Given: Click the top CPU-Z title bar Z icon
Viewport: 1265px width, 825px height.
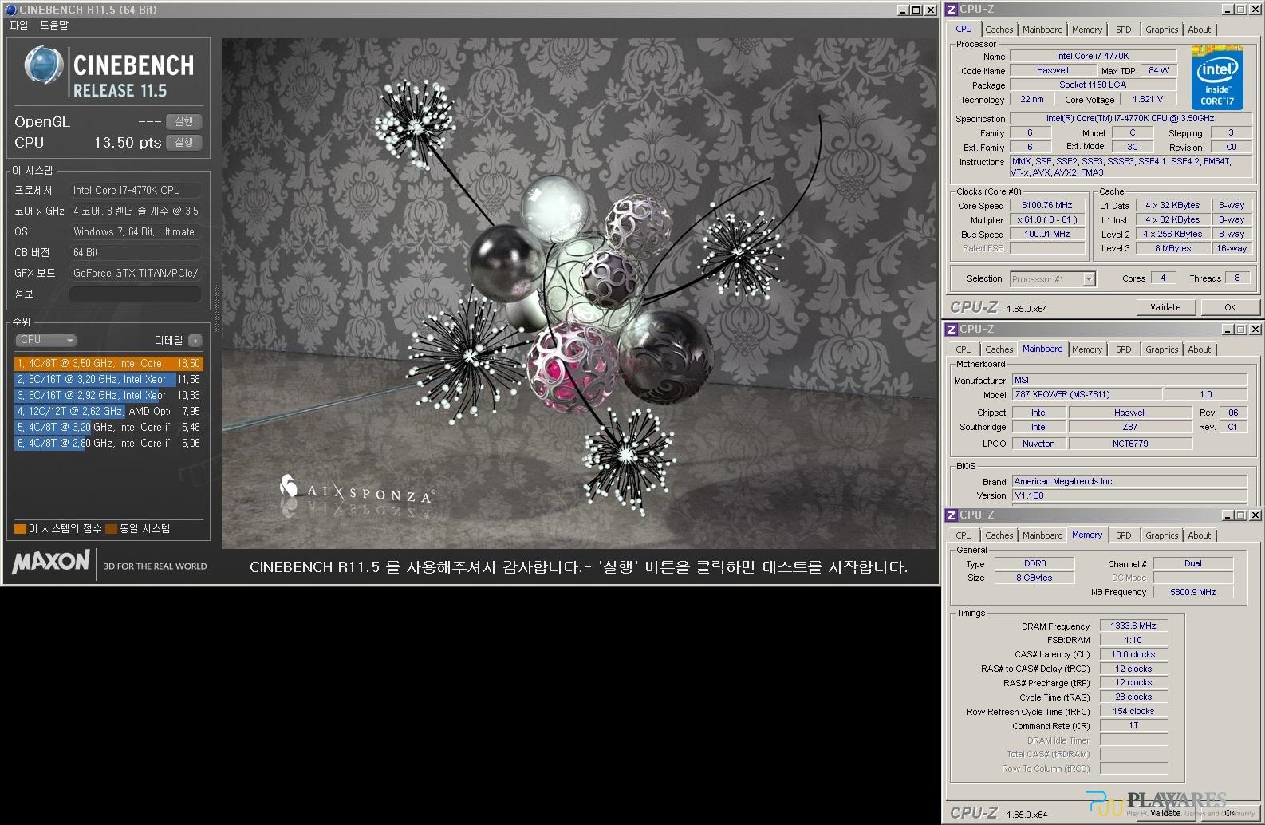Looking at the screenshot, I should coord(951,10).
